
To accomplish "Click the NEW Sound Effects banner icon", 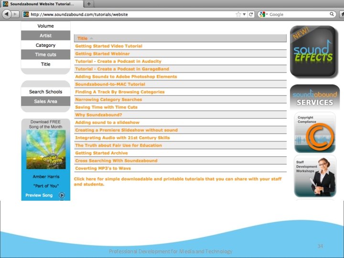I will (x=313, y=52).
